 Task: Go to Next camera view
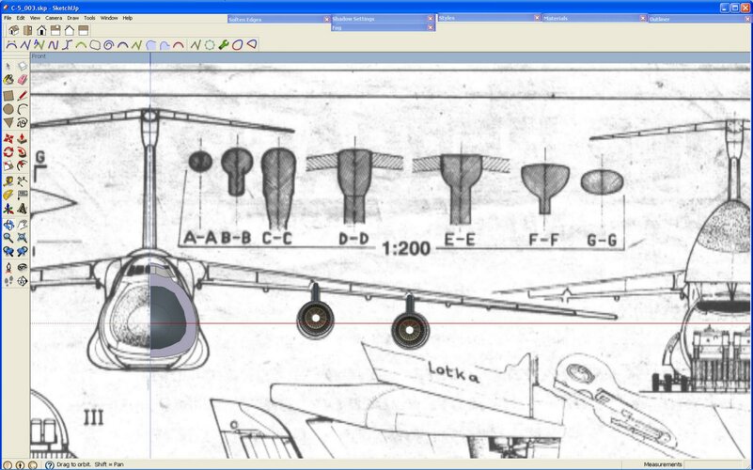point(22,251)
